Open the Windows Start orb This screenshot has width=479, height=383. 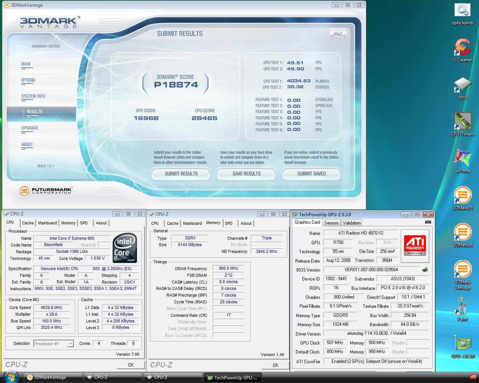click(x=10, y=377)
